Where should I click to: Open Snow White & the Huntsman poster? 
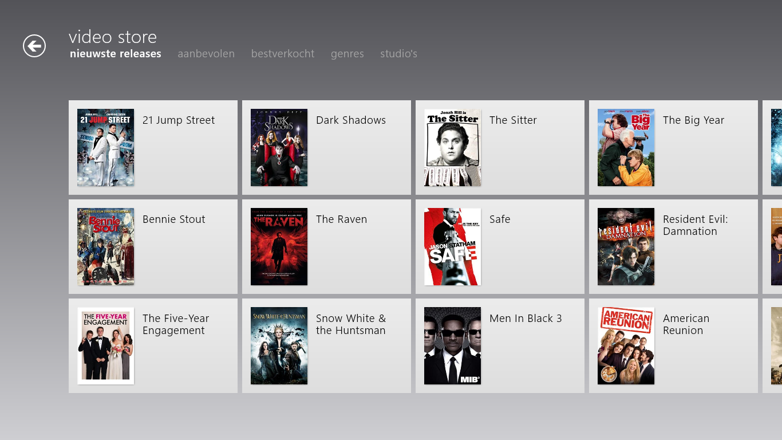coord(279,345)
